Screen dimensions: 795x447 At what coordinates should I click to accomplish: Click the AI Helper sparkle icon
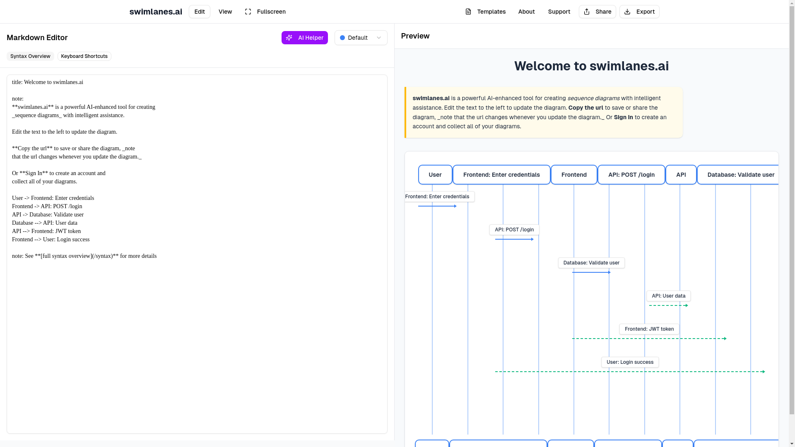point(289,38)
